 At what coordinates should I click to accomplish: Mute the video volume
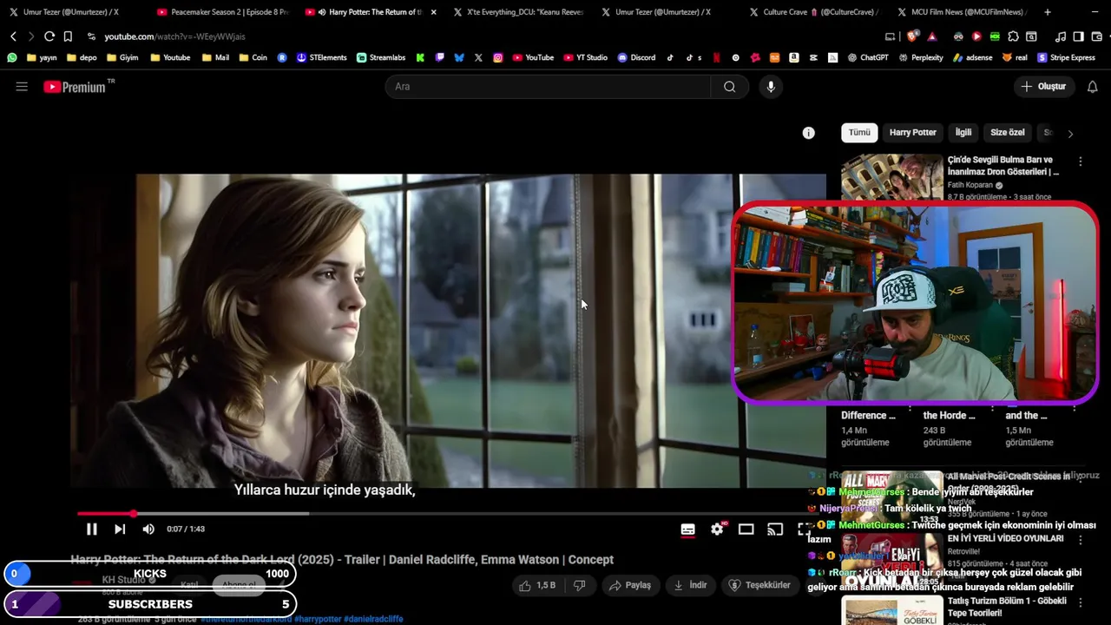148,529
